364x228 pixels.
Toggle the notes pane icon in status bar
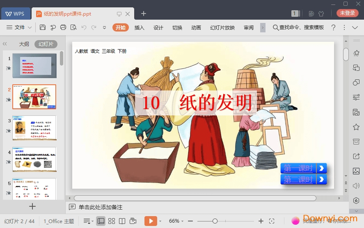88,221
